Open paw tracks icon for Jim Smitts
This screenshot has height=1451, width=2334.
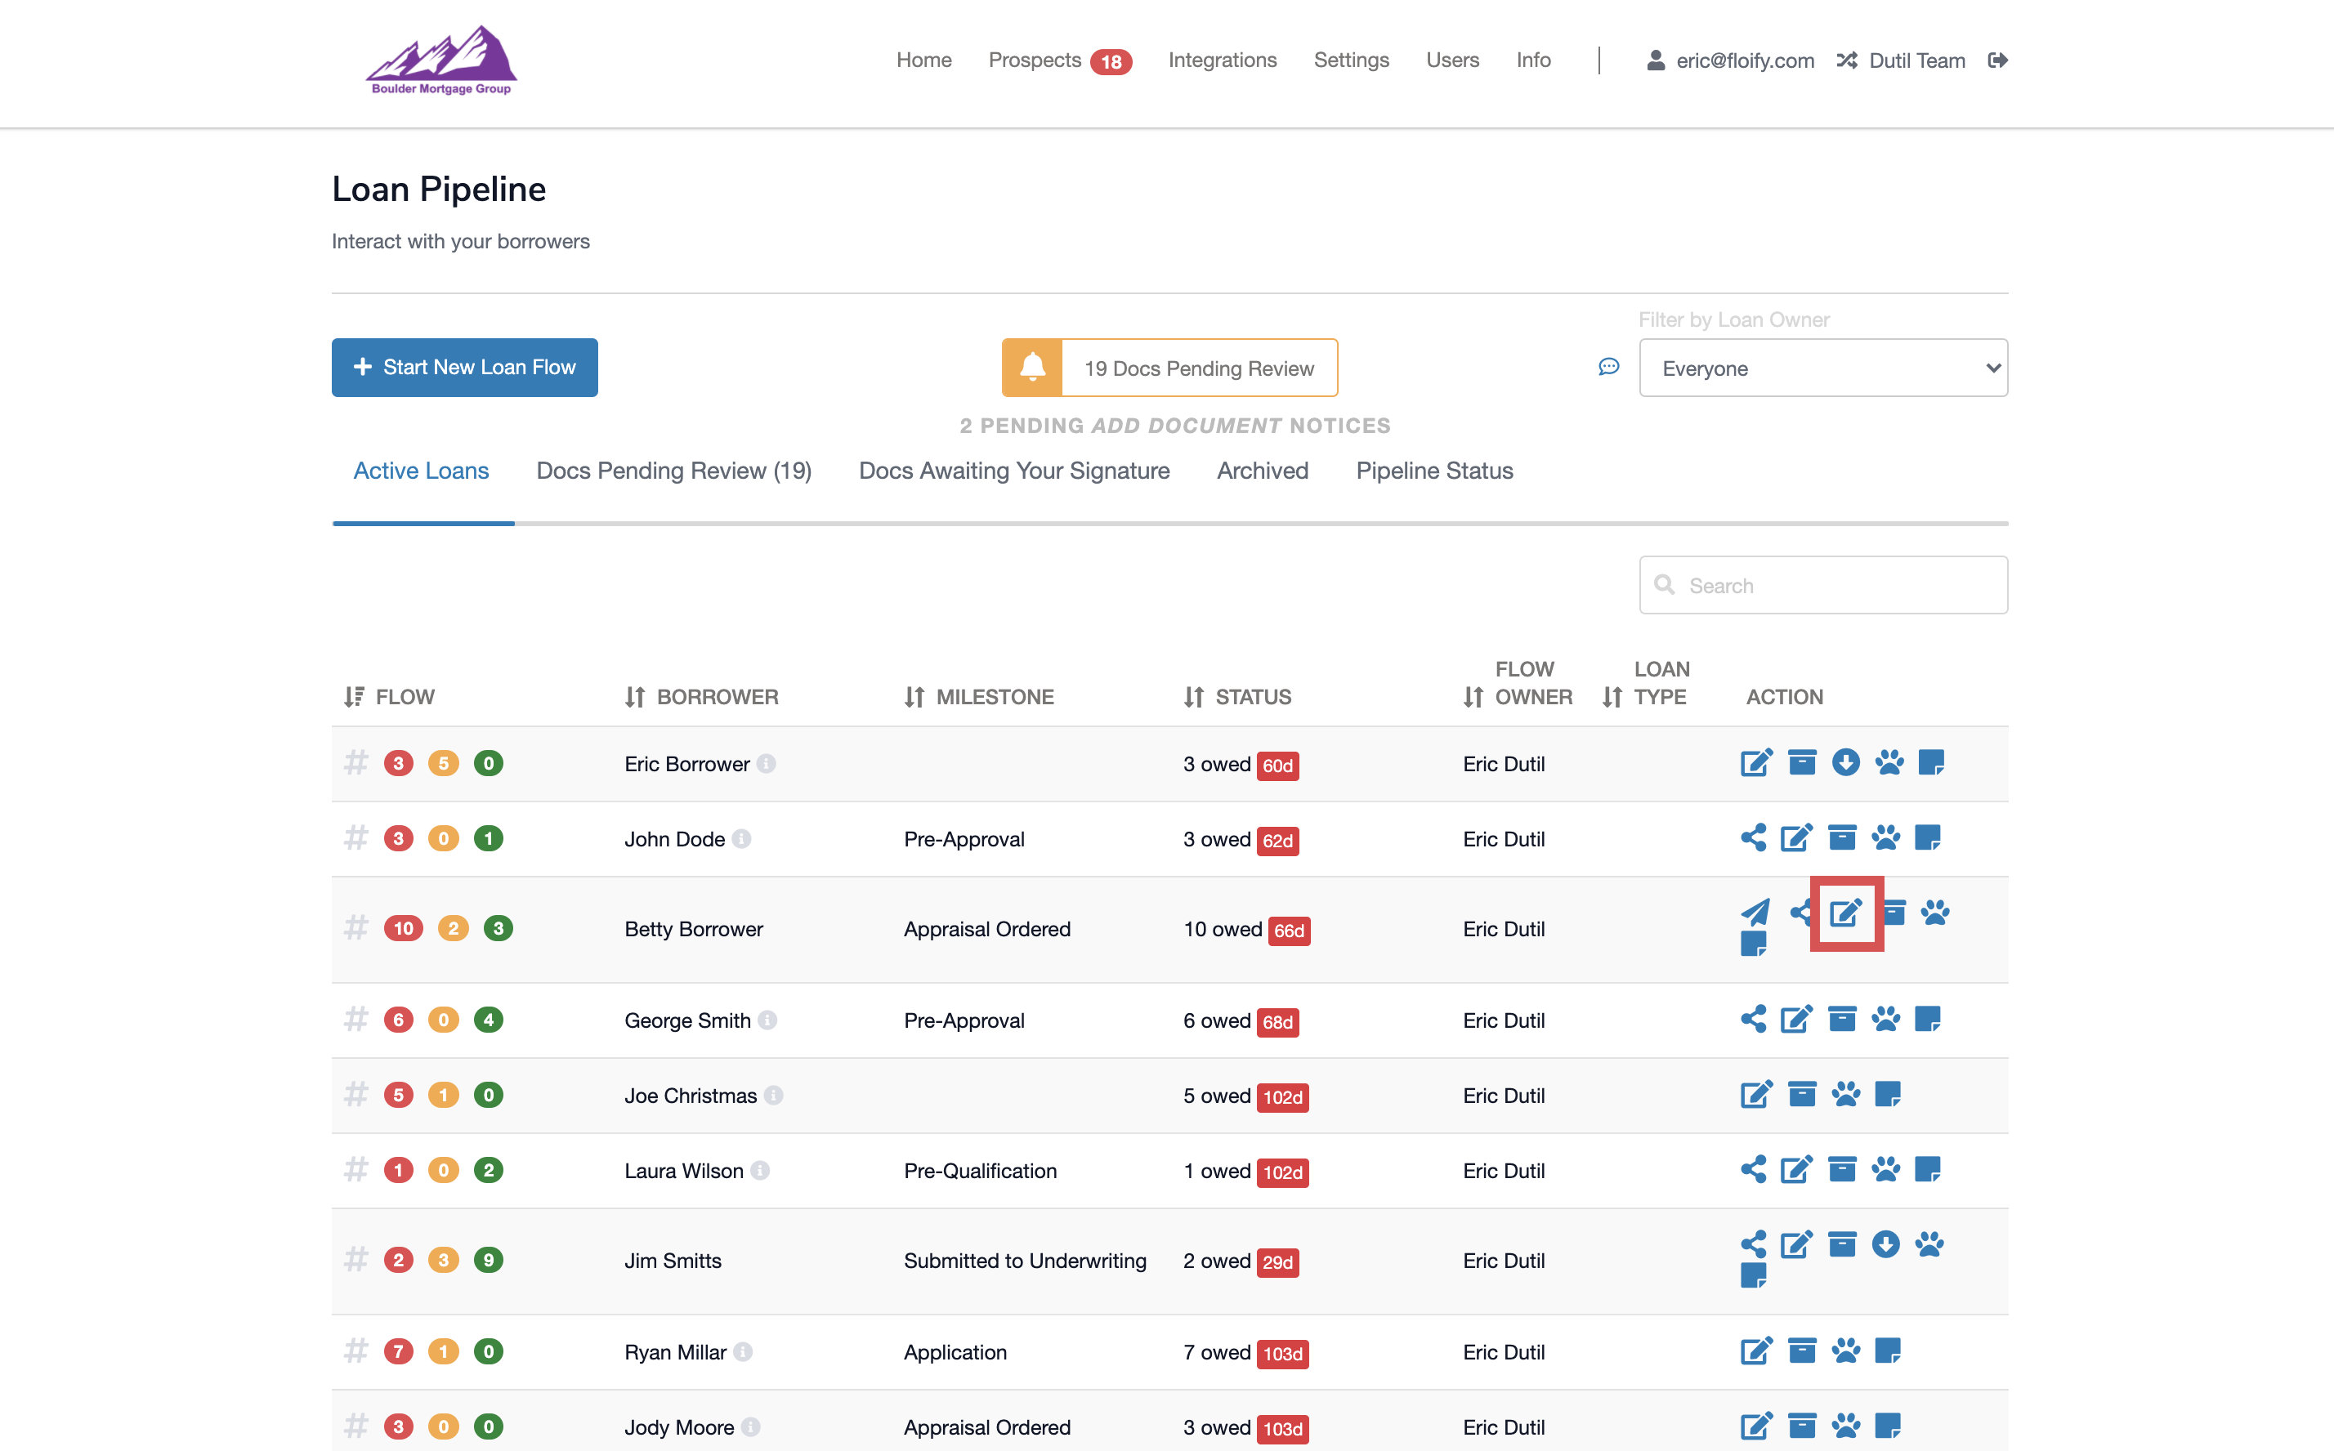(1929, 1244)
